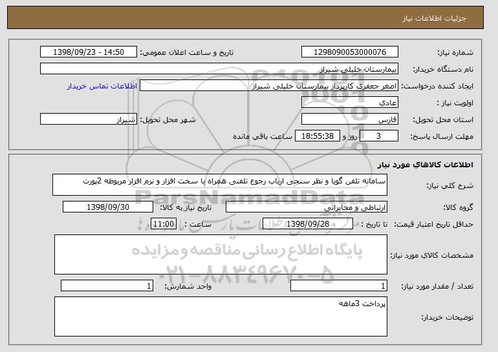Viewport: 498px width, 352px height.
Task: Click the label تاریخ نیاز به کالا
Action: click(x=186, y=207)
